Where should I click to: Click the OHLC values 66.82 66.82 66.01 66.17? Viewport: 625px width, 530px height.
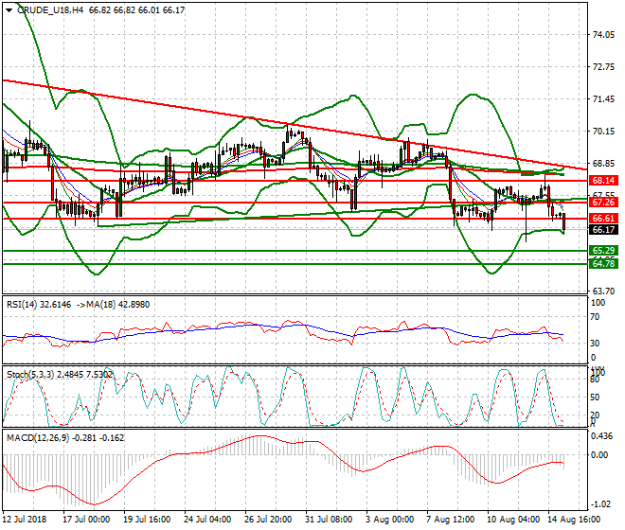136,10
